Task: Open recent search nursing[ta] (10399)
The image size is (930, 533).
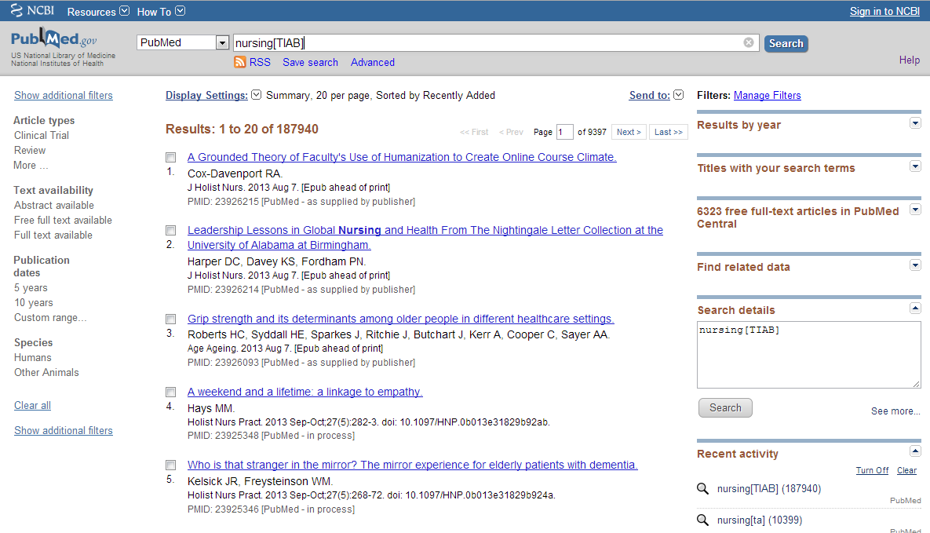Action: tap(759, 520)
